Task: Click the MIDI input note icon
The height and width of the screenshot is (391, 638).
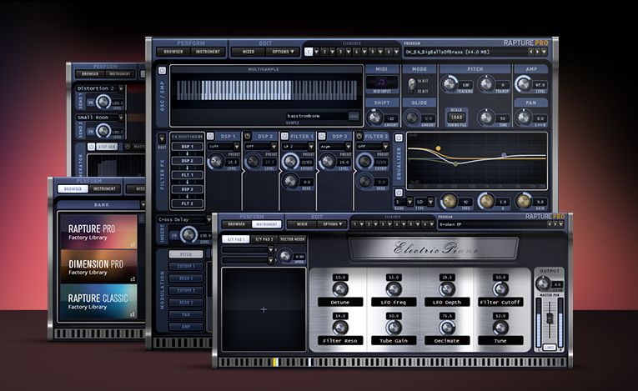Action: click(x=381, y=82)
